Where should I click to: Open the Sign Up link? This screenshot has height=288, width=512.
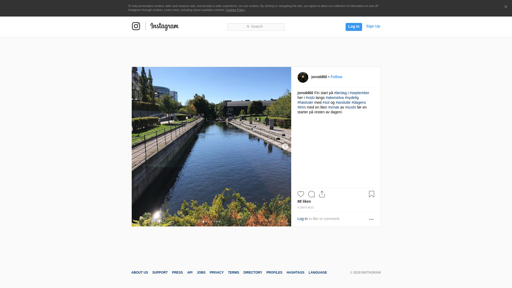373,26
